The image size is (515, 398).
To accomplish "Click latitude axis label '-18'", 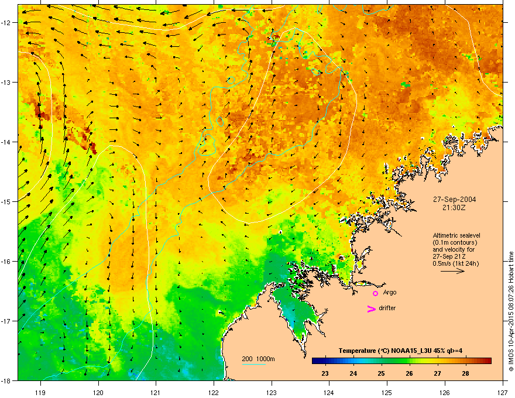I will point(6,380).
